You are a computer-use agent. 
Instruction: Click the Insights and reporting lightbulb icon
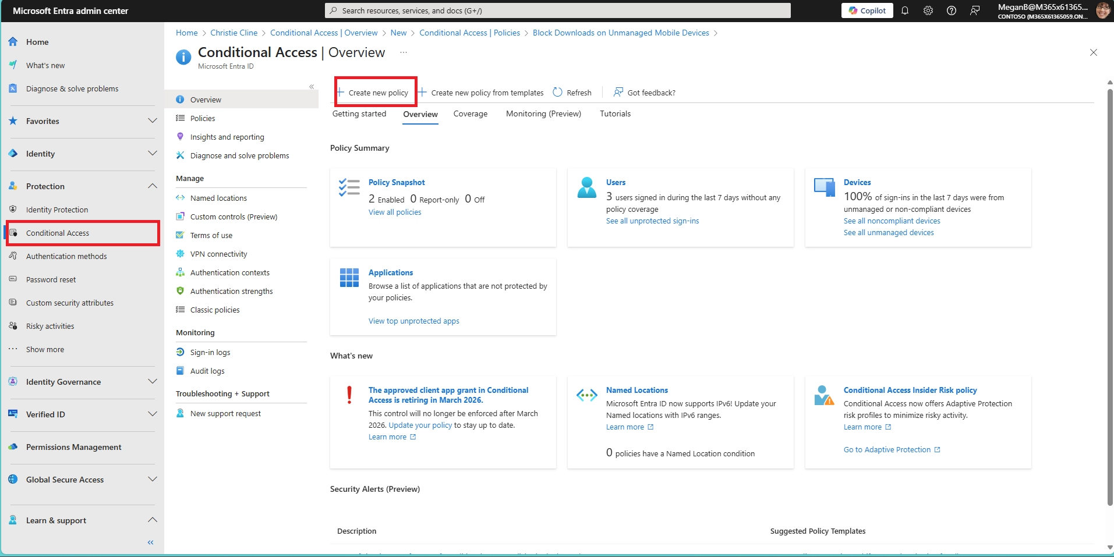click(x=181, y=137)
